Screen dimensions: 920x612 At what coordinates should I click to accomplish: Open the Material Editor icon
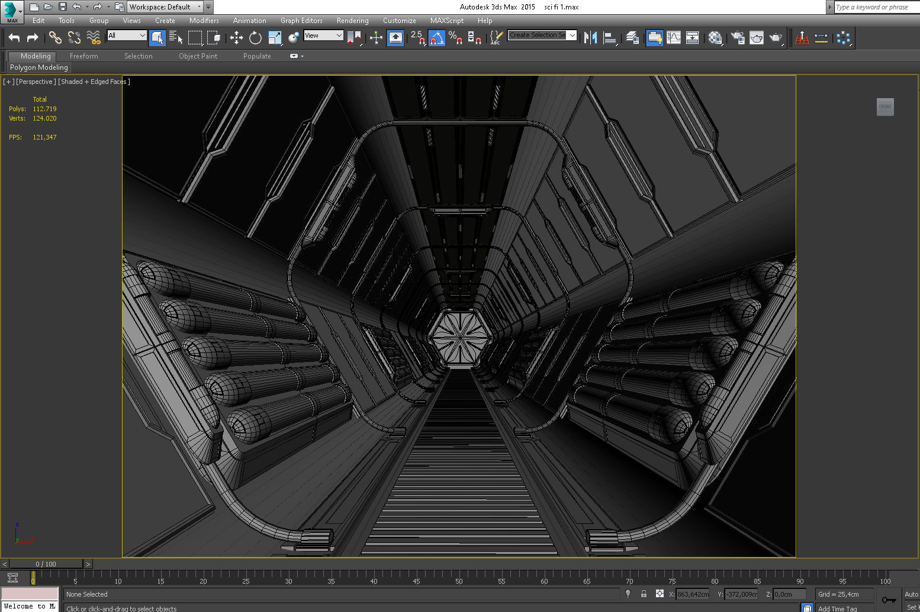pos(715,38)
